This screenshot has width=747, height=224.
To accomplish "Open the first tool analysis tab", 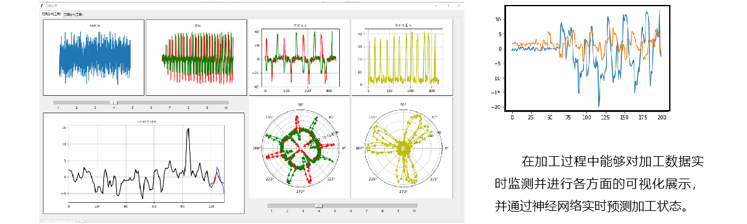I will click(51, 13).
